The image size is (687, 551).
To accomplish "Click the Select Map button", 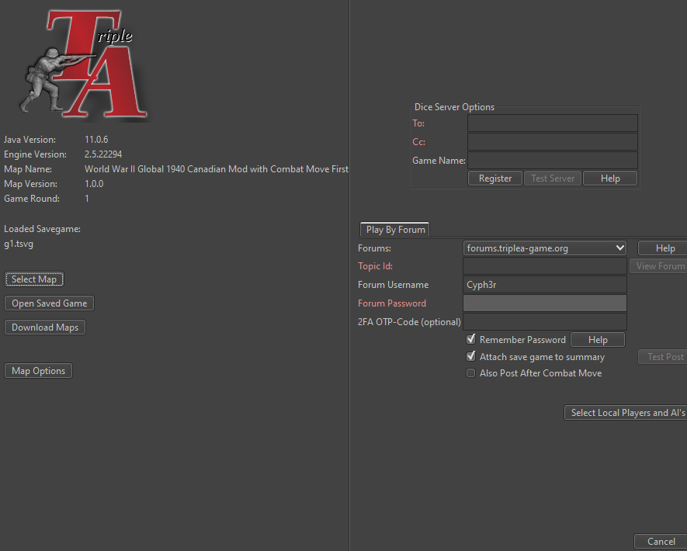I will click(34, 279).
